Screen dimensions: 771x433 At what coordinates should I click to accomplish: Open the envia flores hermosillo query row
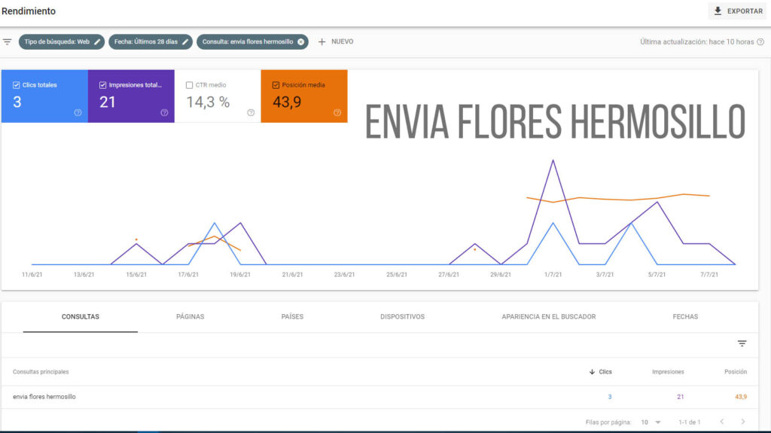point(379,397)
